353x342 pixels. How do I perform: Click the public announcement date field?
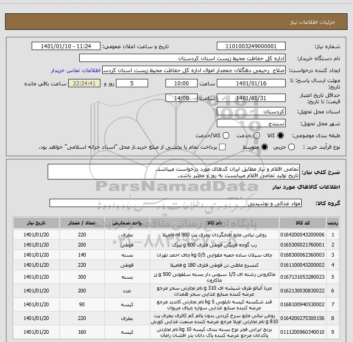(x=66, y=46)
